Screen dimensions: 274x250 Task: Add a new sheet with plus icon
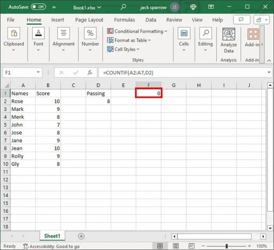[x=81, y=236]
